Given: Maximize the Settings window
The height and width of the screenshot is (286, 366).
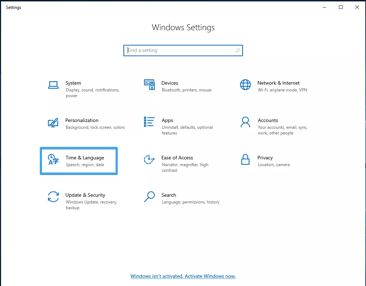Looking at the screenshot, I should tap(341, 7).
